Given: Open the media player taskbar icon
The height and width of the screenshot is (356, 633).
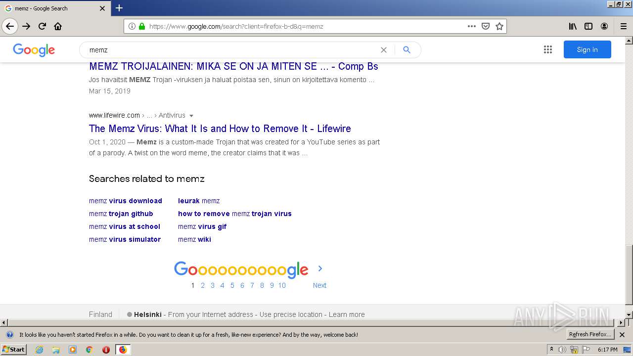Looking at the screenshot, I should 73,350.
